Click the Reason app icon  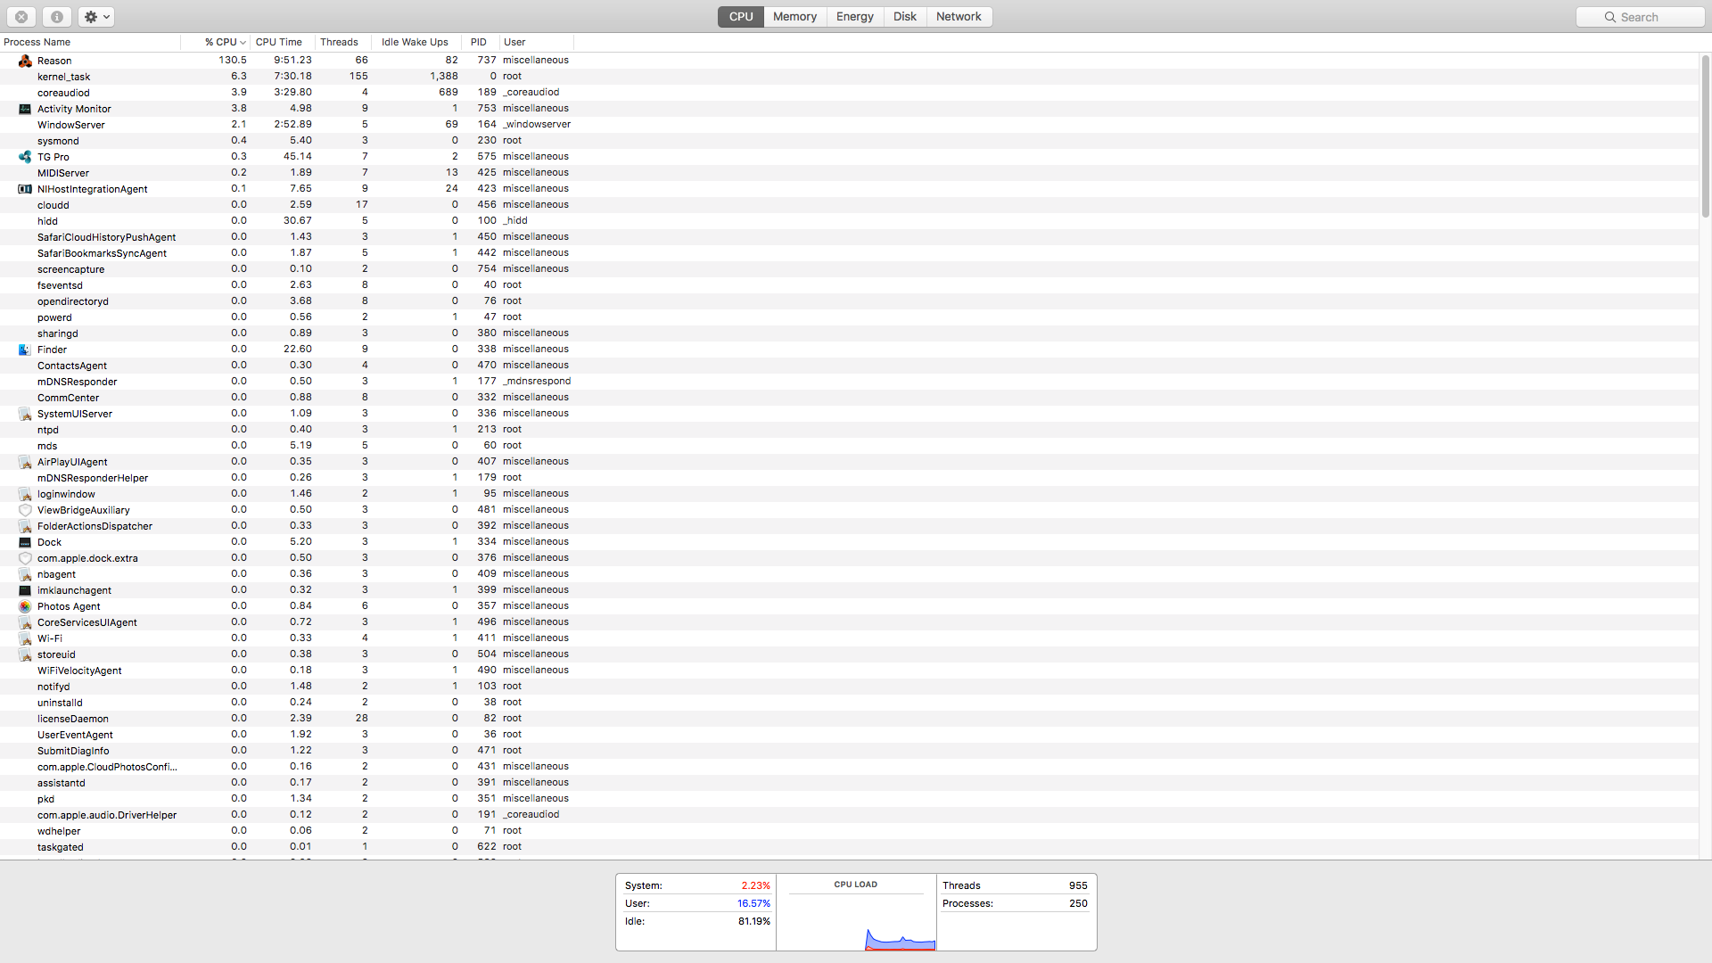[x=25, y=61]
